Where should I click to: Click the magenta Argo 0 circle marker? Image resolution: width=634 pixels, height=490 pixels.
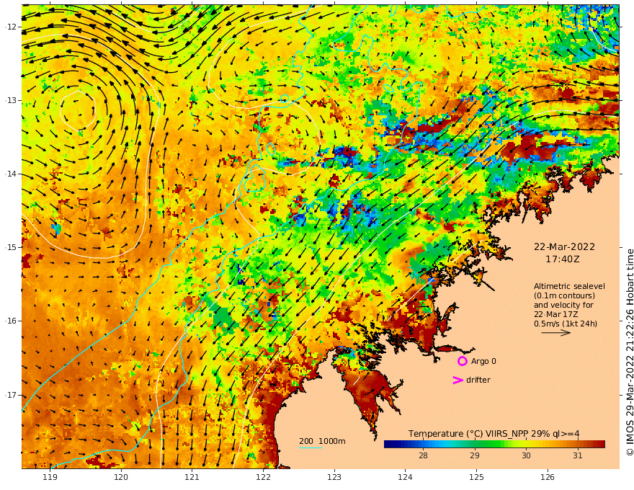[462, 361]
